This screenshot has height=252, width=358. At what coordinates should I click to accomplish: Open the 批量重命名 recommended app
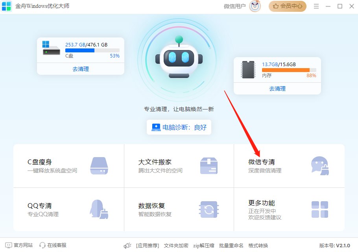point(231,246)
